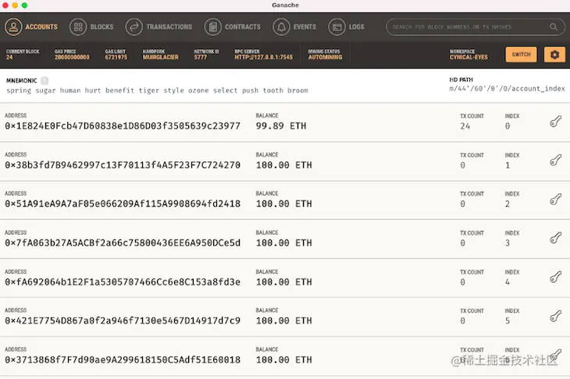
Task: Select address 0x3713868f7F7d90ae9A299618150C5Adf51E60018
Action: 123,360
